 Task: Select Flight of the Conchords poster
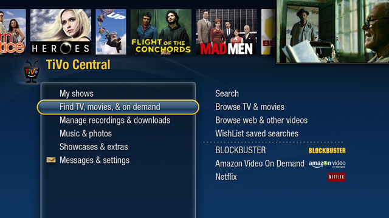pos(161,31)
